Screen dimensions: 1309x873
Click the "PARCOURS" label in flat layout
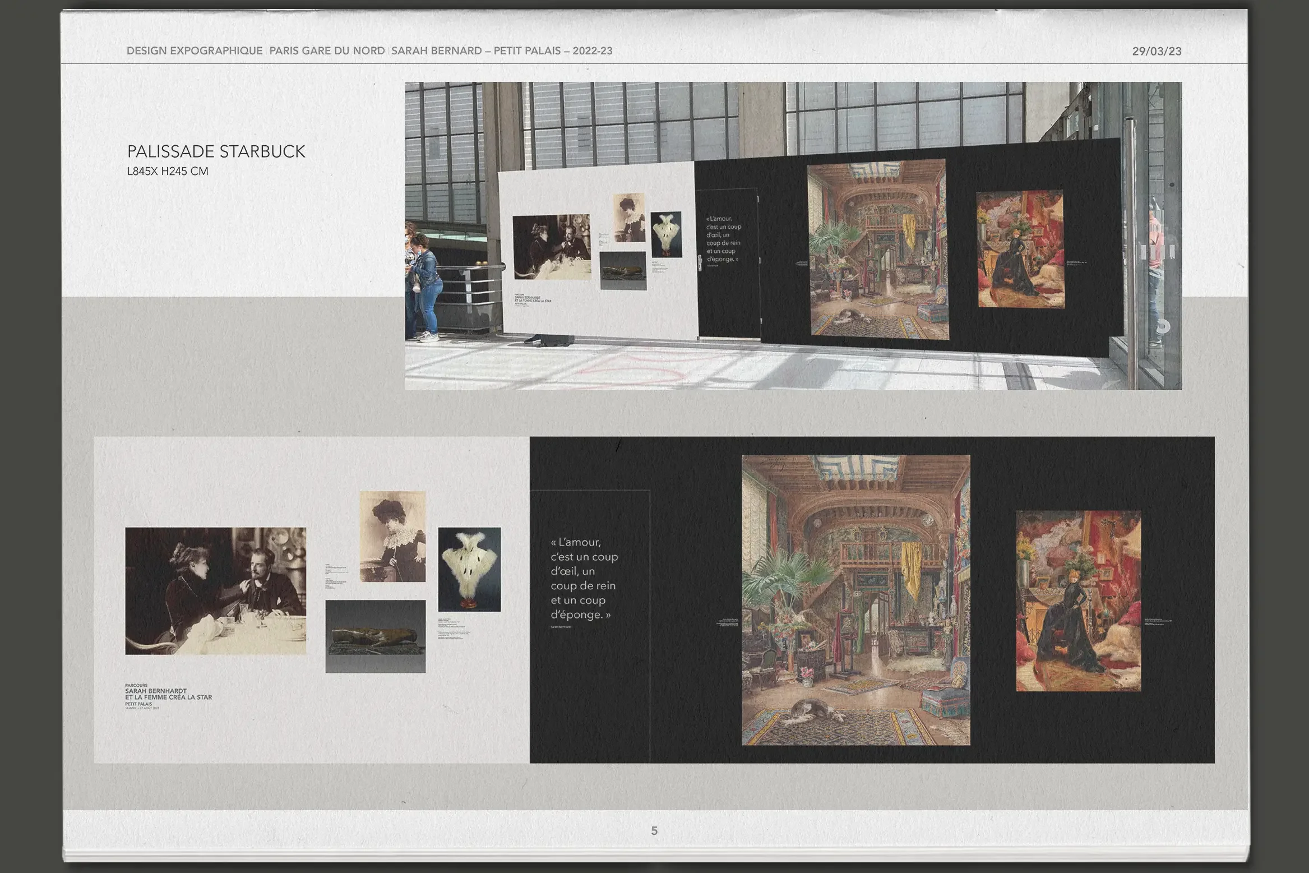coord(136,685)
